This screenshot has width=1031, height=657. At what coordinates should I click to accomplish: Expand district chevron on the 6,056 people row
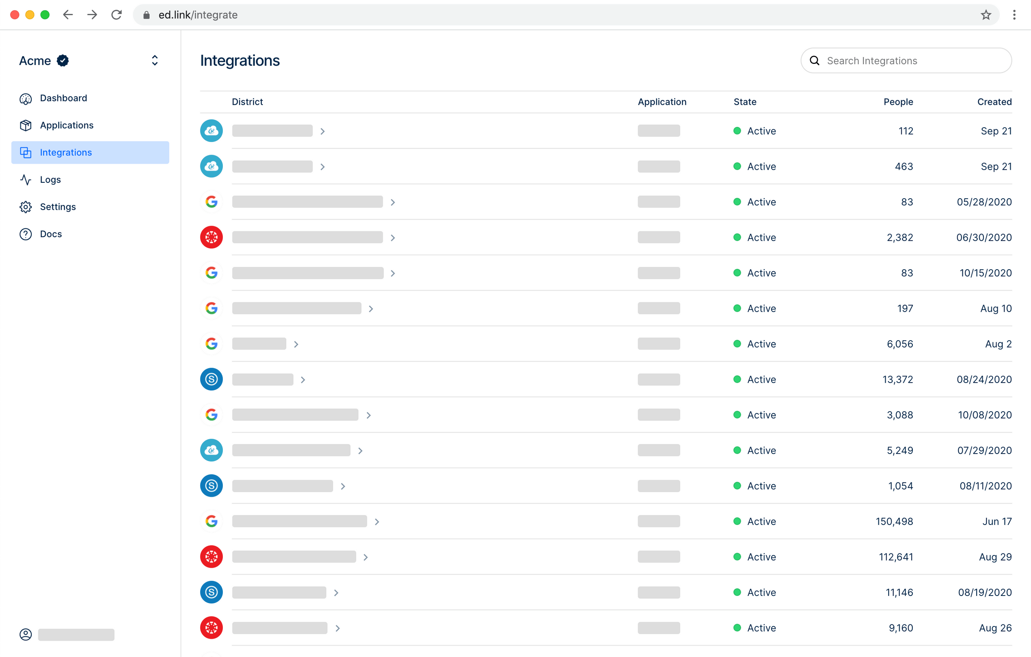point(296,345)
